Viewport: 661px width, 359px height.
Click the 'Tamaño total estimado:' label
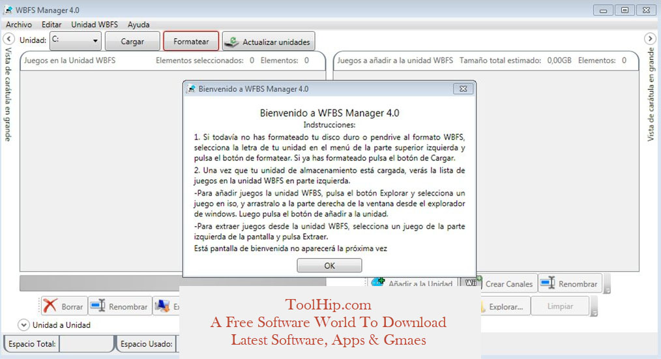pos(501,60)
